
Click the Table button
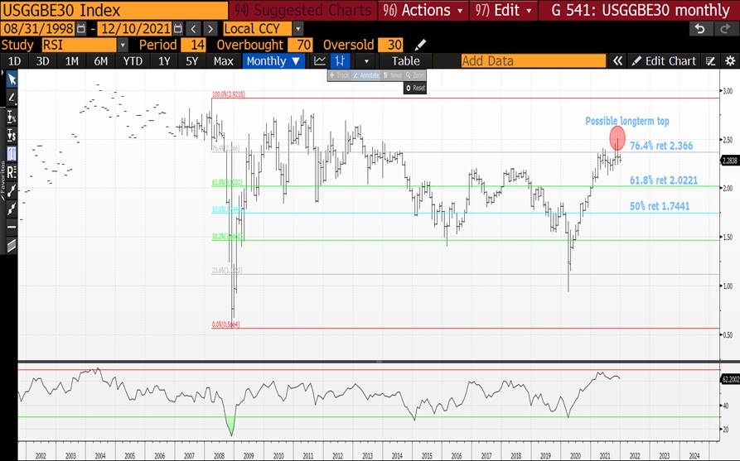(405, 61)
